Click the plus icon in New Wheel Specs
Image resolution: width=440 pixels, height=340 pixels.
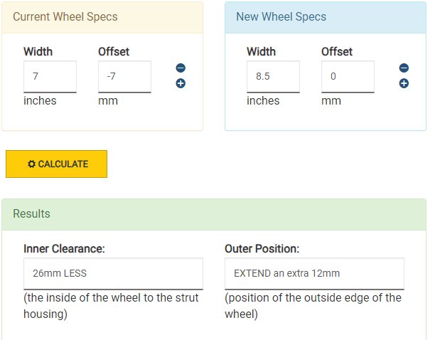[x=404, y=83]
